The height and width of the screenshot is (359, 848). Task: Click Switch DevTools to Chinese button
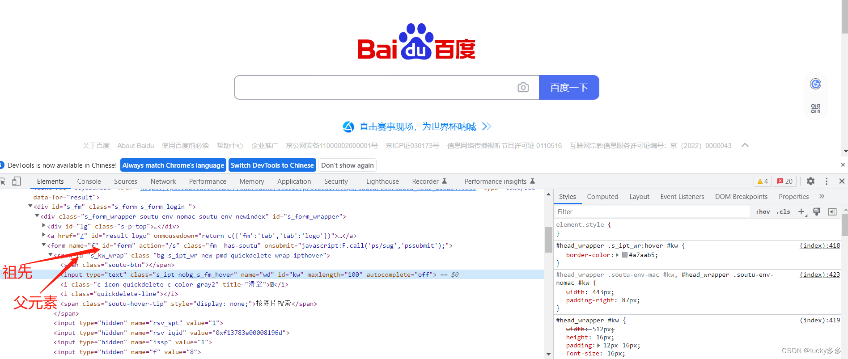[272, 165]
